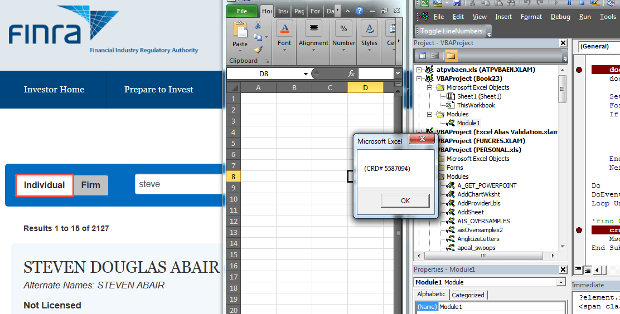Click the Insert Function fx icon
The height and width of the screenshot is (314, 620).
(351, 73)
